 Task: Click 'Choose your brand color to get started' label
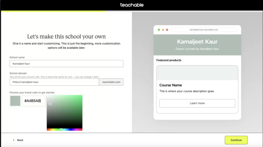point(32,93)
